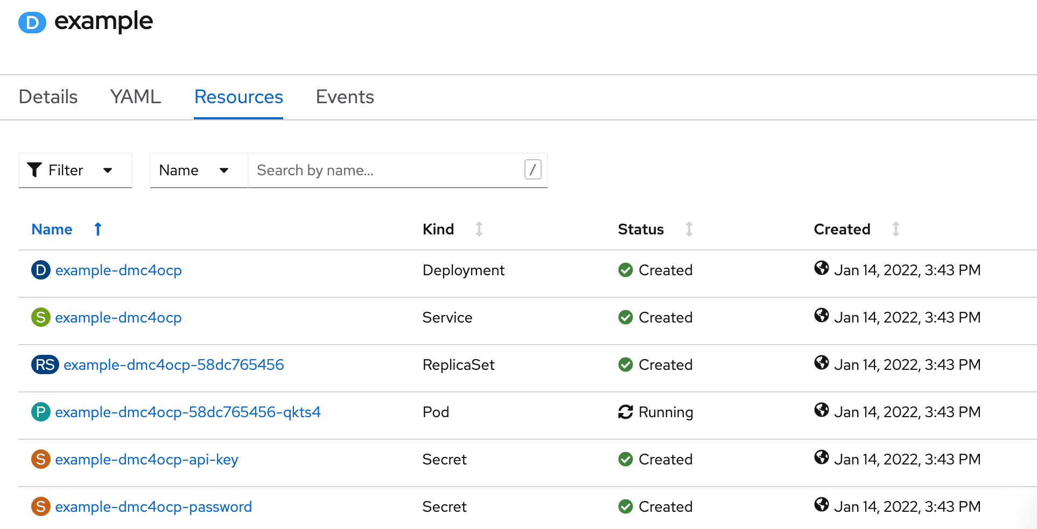Click the Secret badge icon beside example-dmc4ocp-api-key

click(40, 460)
